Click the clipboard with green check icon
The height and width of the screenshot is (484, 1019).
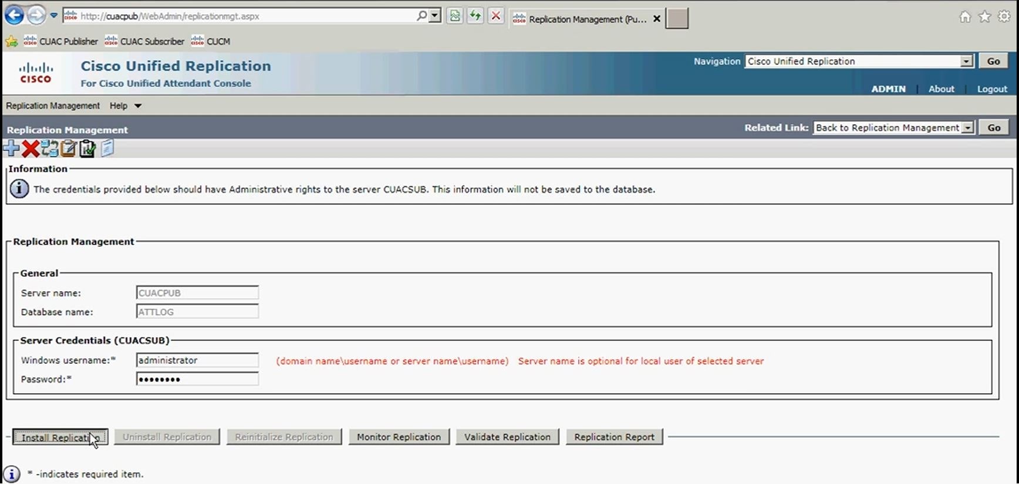tap(87, 149)
